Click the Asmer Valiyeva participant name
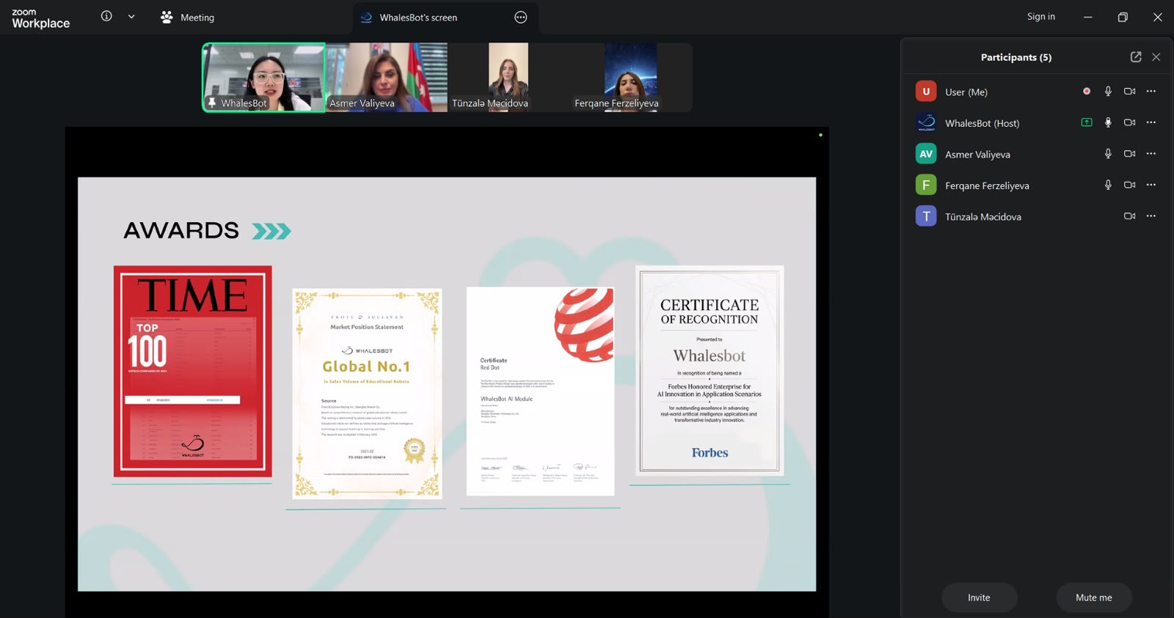1174x618 pixels. coord(978,155)
